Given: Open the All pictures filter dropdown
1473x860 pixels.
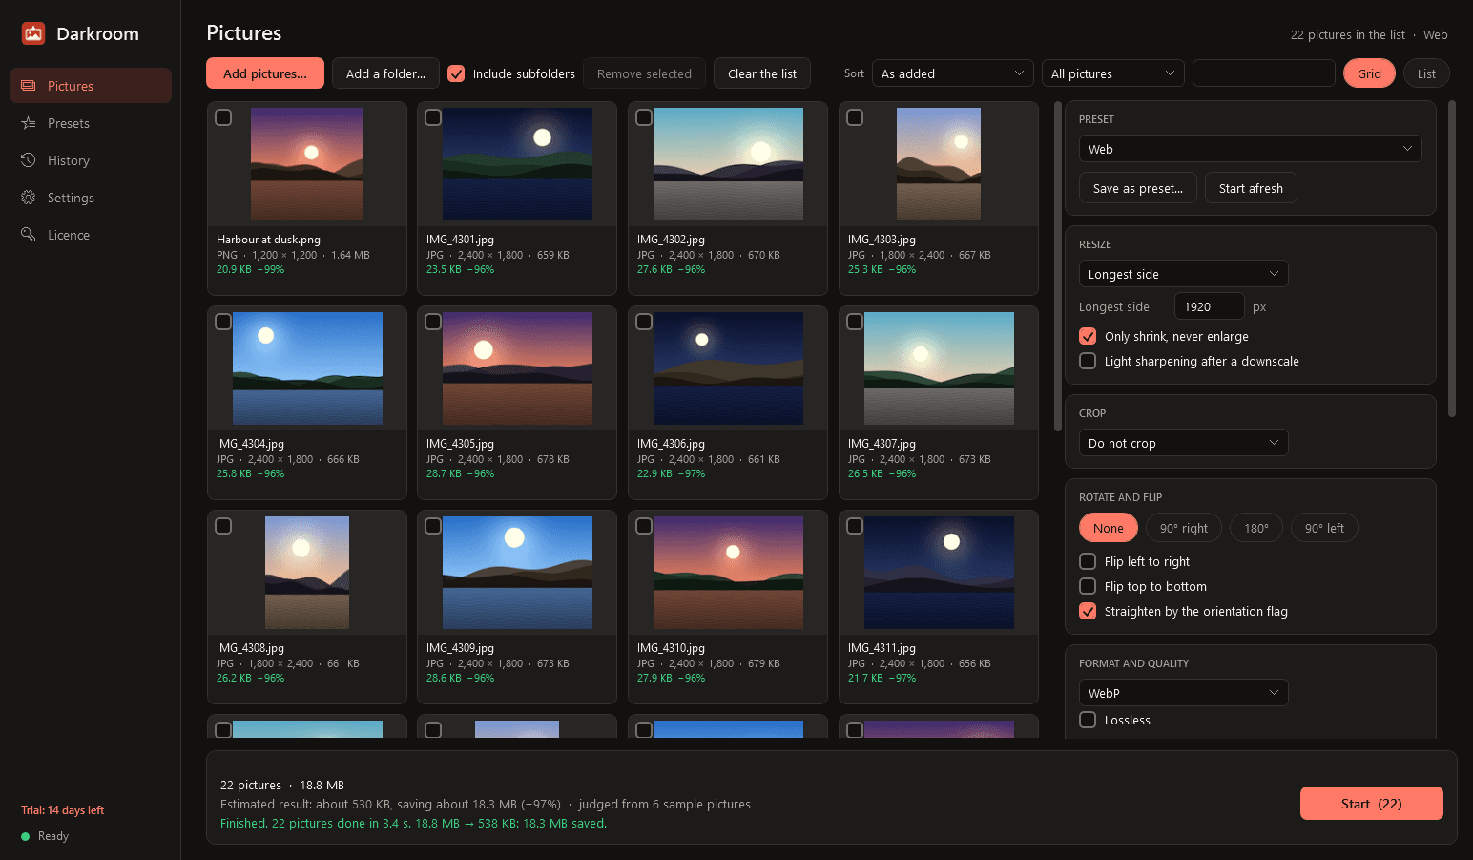Looking at the screenshot, I should 1112,73.
